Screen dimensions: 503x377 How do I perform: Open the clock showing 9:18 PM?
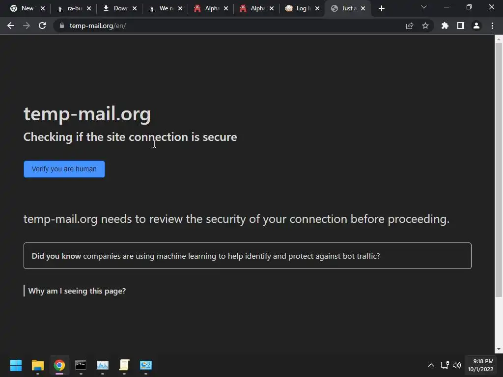coord(480,365)
